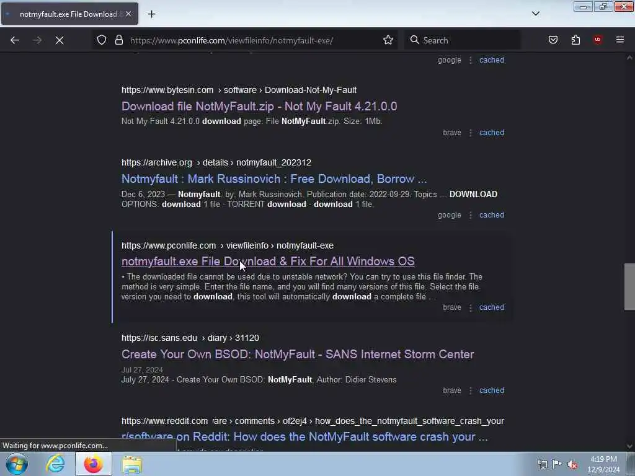The width and height of the screenshot is (635, 476).
Task: Open the Reddit NotMyFault software result
Action: tap(304, 437)
